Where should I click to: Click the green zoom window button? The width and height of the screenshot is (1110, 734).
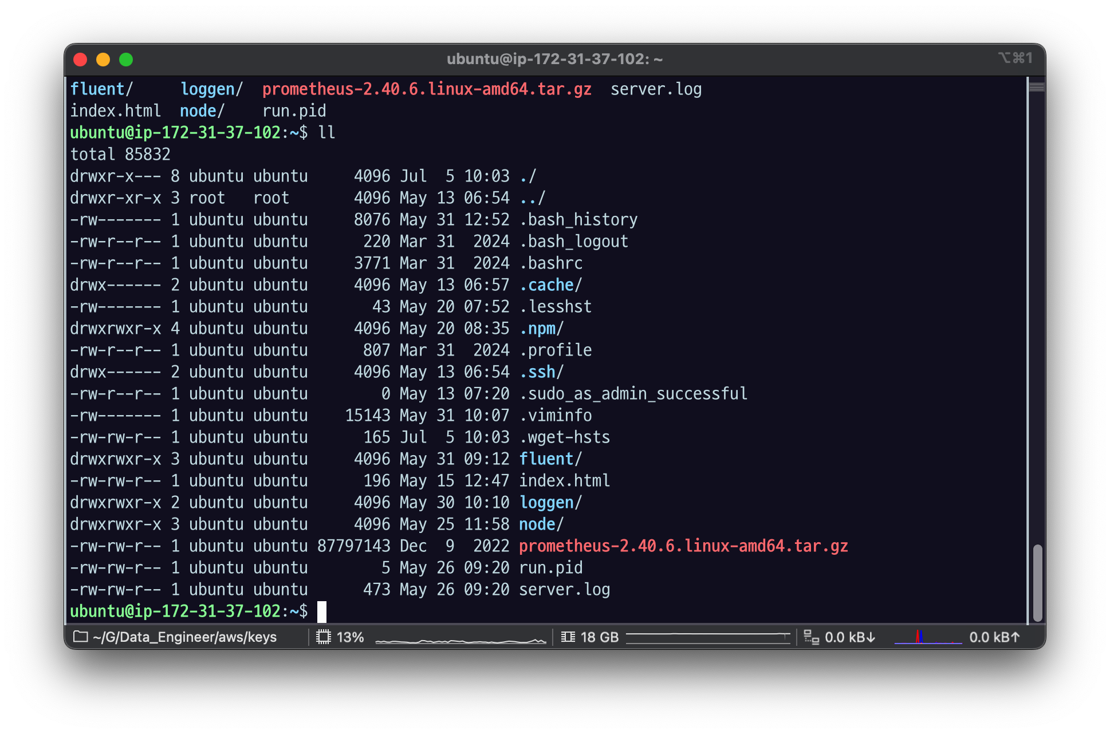[x=126, y=60]
